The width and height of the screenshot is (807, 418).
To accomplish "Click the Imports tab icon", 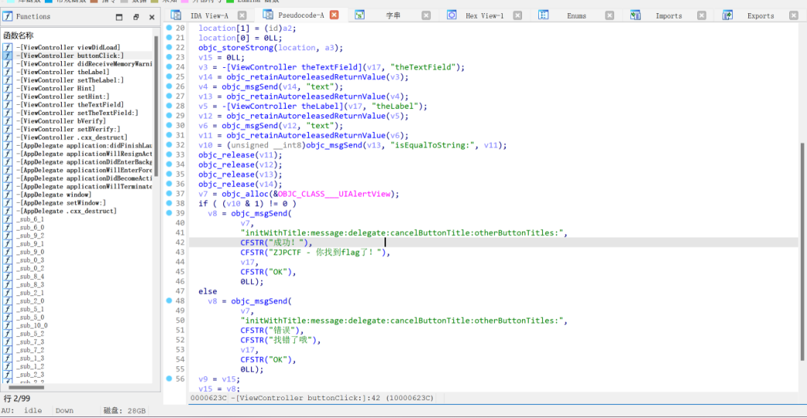I will (636, 15).
